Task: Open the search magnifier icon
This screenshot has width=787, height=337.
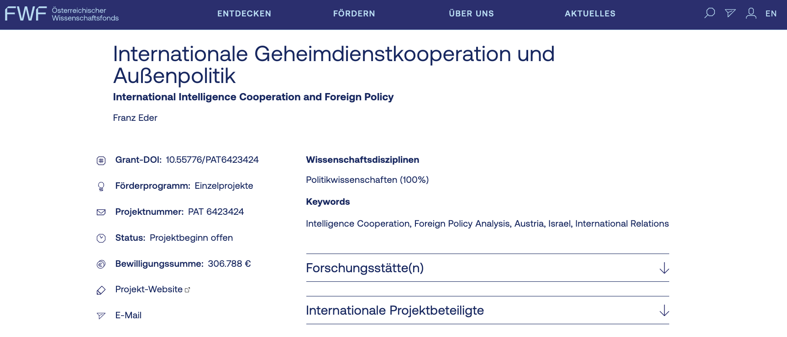Action: (709, 13)
